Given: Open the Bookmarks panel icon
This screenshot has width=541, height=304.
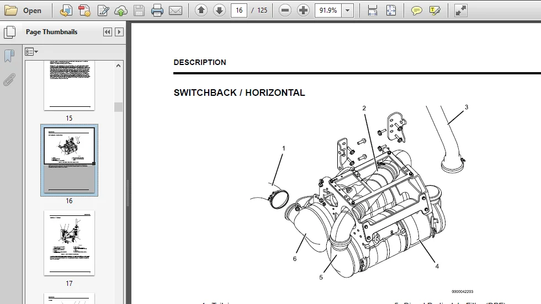Looking at the screenshot, I should (x=9, y=56).
